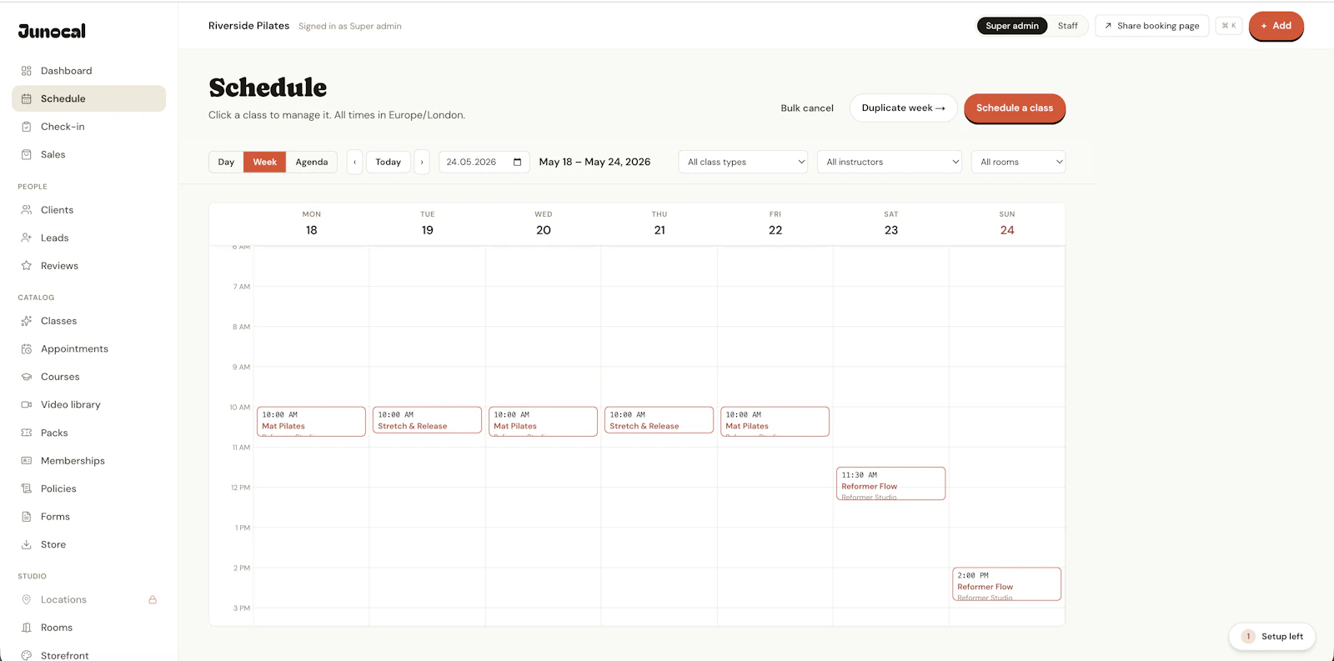Screen dimensions: 1334x661
Task: Click the Locations pin icon
Action: pyautogui.click(x=27, y=599)
